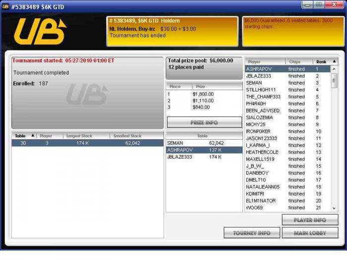This screenshot has height=260, width=347.
Task: Select JASON123333 in the player list
Action: (288, 138)
